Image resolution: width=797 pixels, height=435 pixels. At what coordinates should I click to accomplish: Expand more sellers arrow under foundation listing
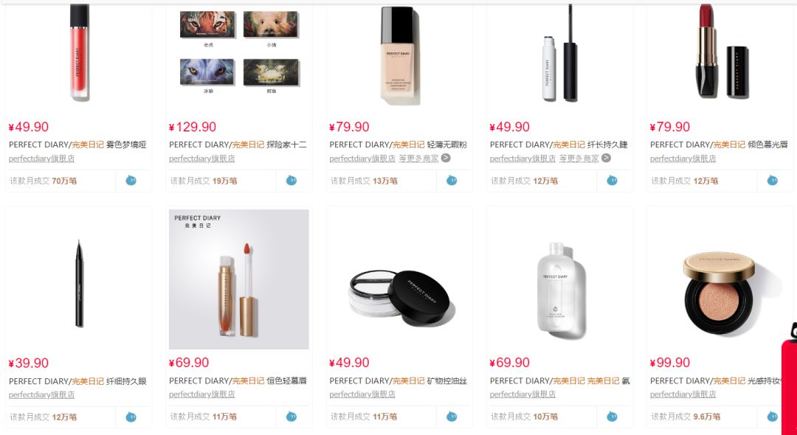coord(446,158)
